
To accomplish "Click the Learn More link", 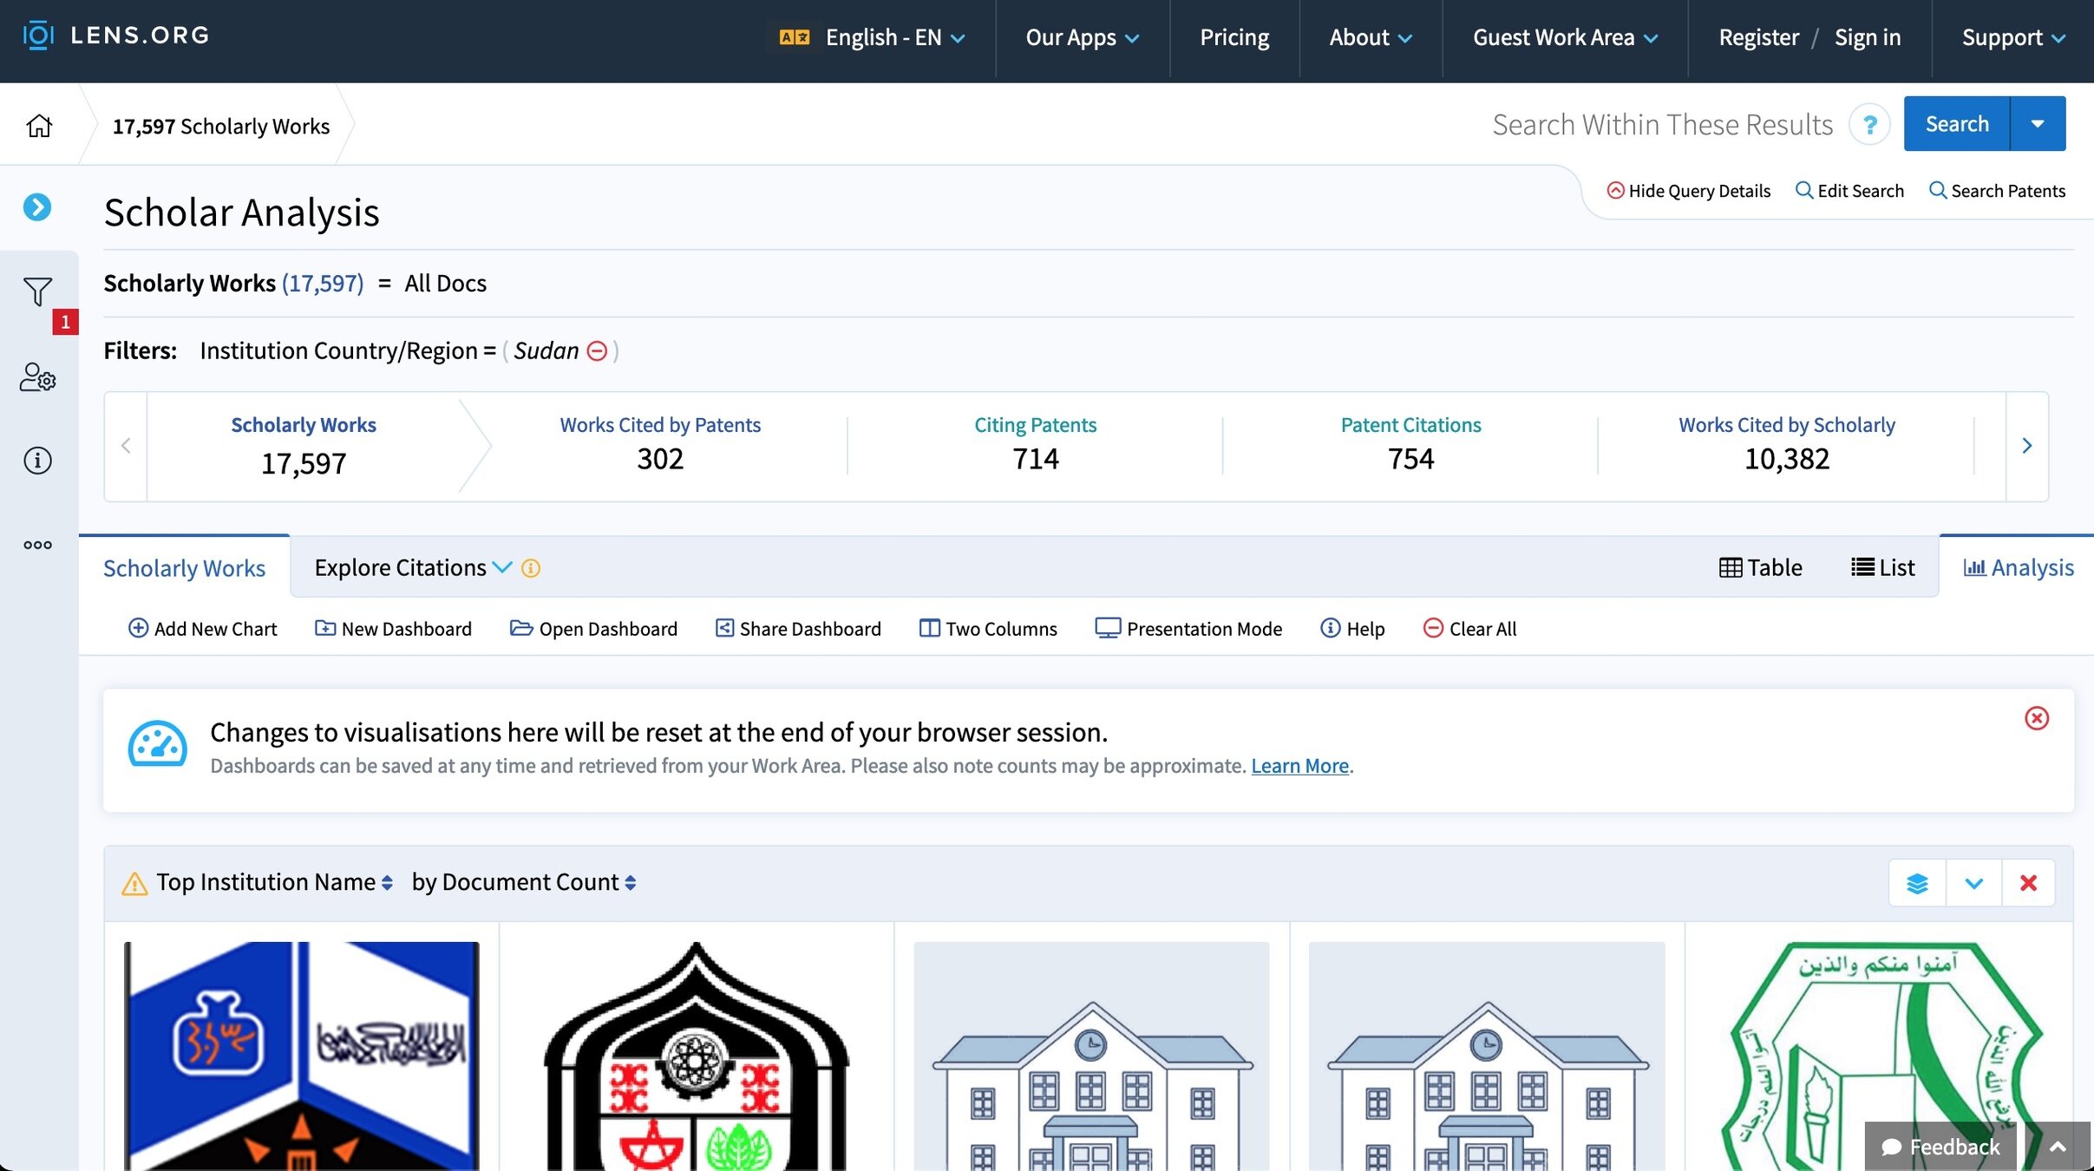I will point(1299,766).
